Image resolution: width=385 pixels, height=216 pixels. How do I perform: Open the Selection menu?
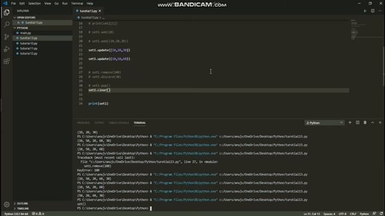tap(34, 4)
